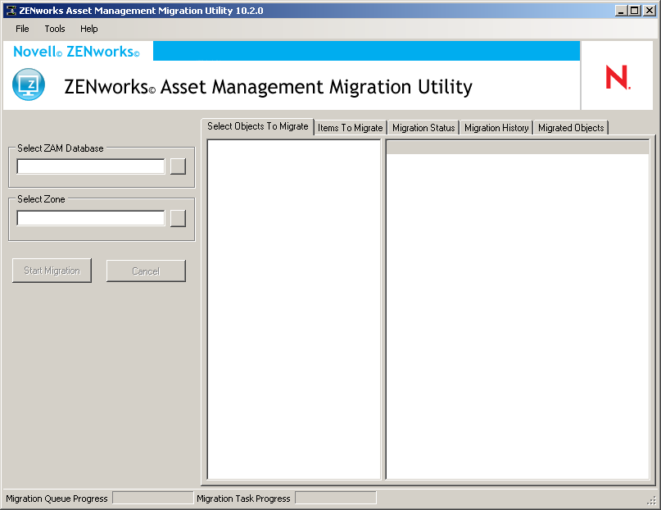This screenshot has height=510, width=661.
Task: Open the Migration History tab
Action: coord(496,128)
